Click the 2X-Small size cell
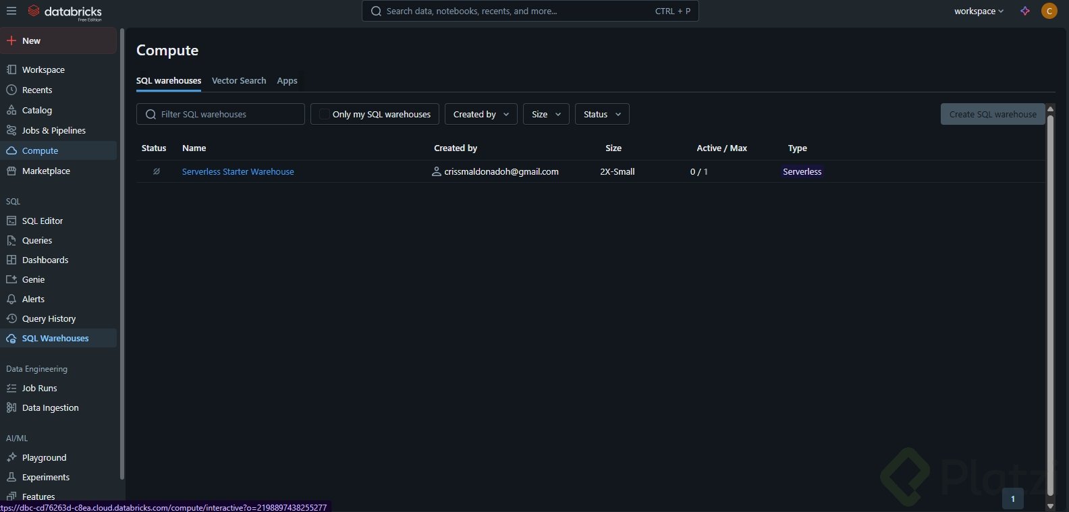Viewport: 1069px width, 512px height. [618, 172]
